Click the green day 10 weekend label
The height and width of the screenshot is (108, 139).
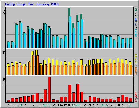45,105
